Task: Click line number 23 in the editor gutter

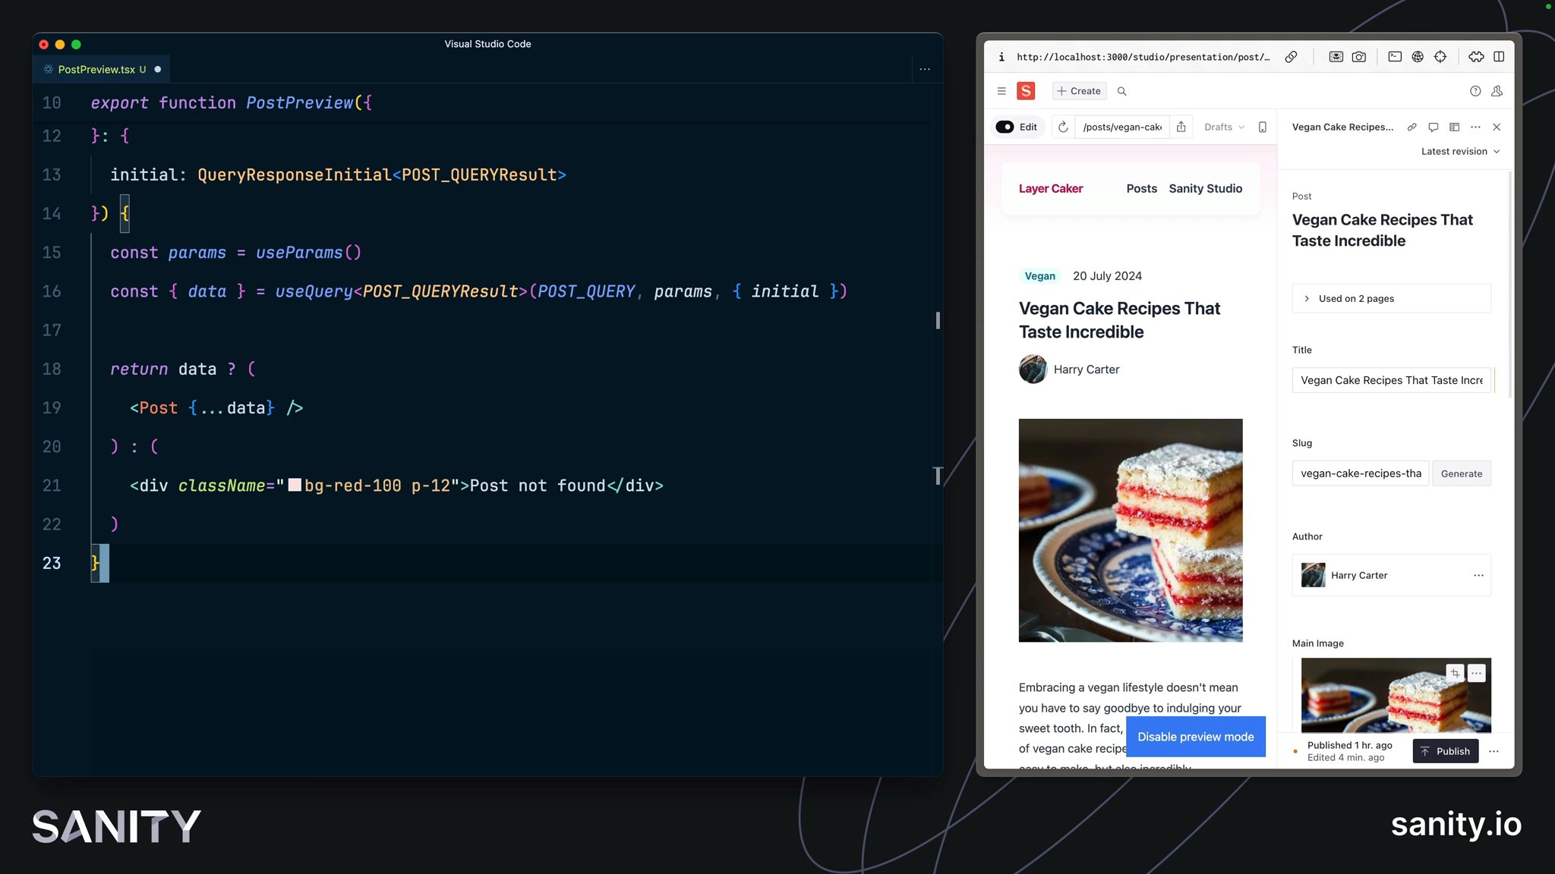Action: coord(52,563)
